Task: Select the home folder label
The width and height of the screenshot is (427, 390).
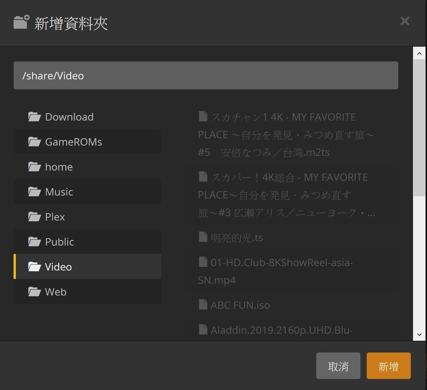Action: [59, 167]
